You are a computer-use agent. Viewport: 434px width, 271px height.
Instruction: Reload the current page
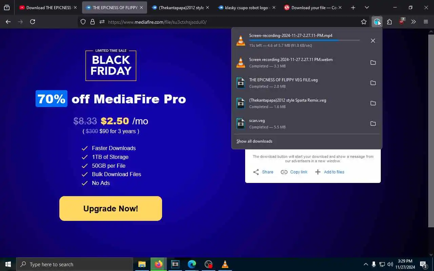pos(33,22)
